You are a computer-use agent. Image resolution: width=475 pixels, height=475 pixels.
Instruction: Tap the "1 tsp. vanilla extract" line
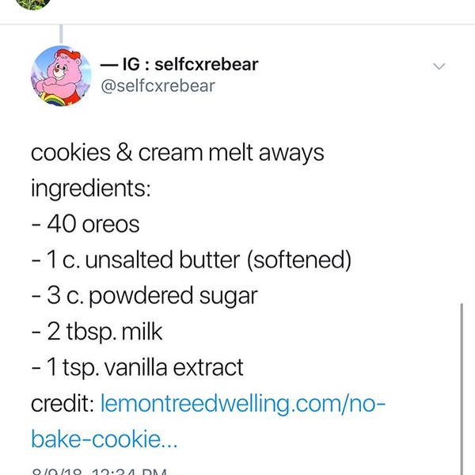[x=137, y=367]
